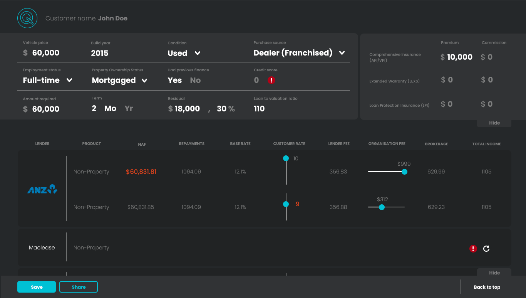Viewport: 526px width, 298px height.
Task: Refresh the Maclease lender row
Action: coord(486,249)
